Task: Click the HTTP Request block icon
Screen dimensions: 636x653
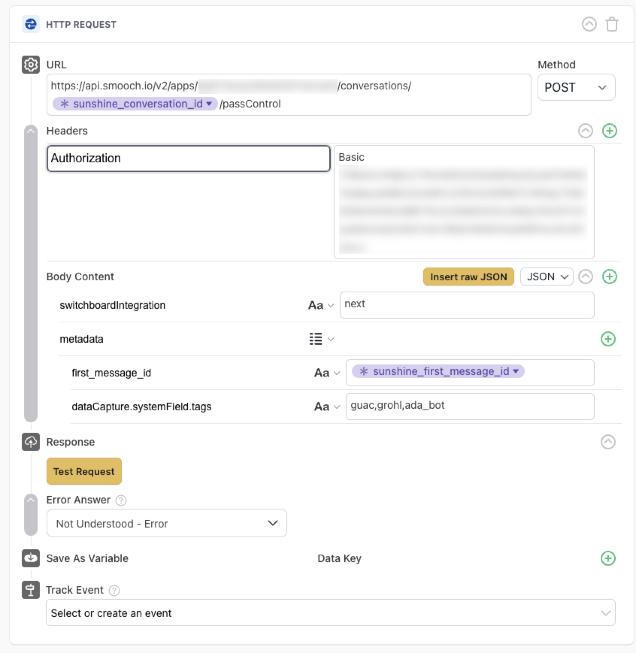Action: click(30, 24)
